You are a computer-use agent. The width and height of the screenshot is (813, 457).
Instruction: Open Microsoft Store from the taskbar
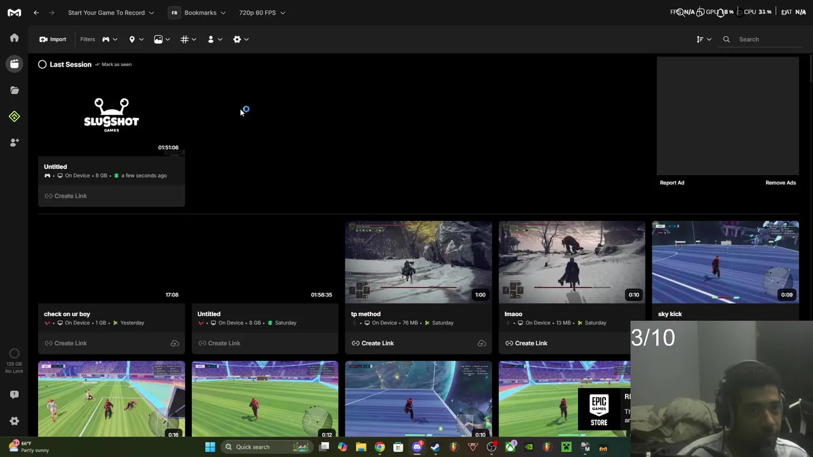click(x=398, y=447)
